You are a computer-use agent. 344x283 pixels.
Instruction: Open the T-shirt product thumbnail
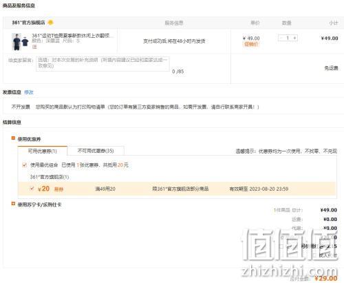(20, 41)
